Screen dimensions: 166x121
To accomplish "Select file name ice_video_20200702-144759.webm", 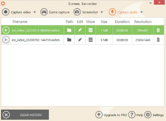I will click(36, 40).
